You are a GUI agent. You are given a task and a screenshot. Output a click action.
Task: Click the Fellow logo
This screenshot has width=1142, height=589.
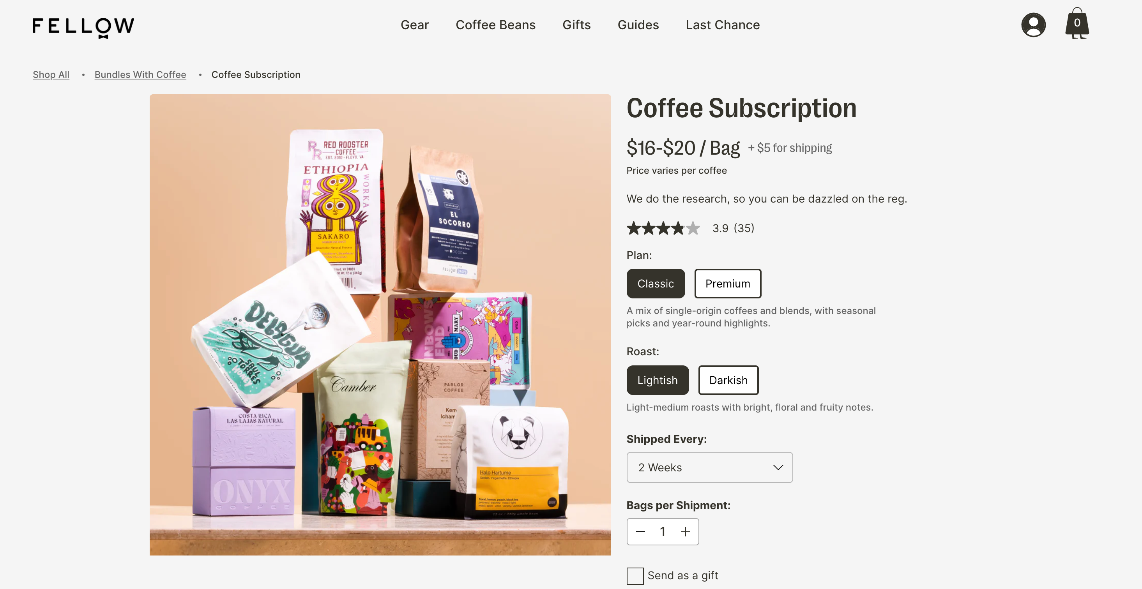click(x=83, y=28)
